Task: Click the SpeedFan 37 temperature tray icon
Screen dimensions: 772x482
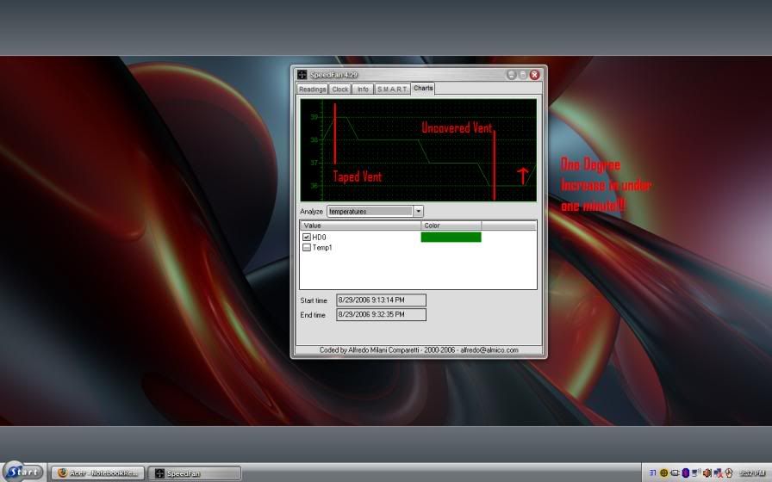Action: tap(653, 473)
